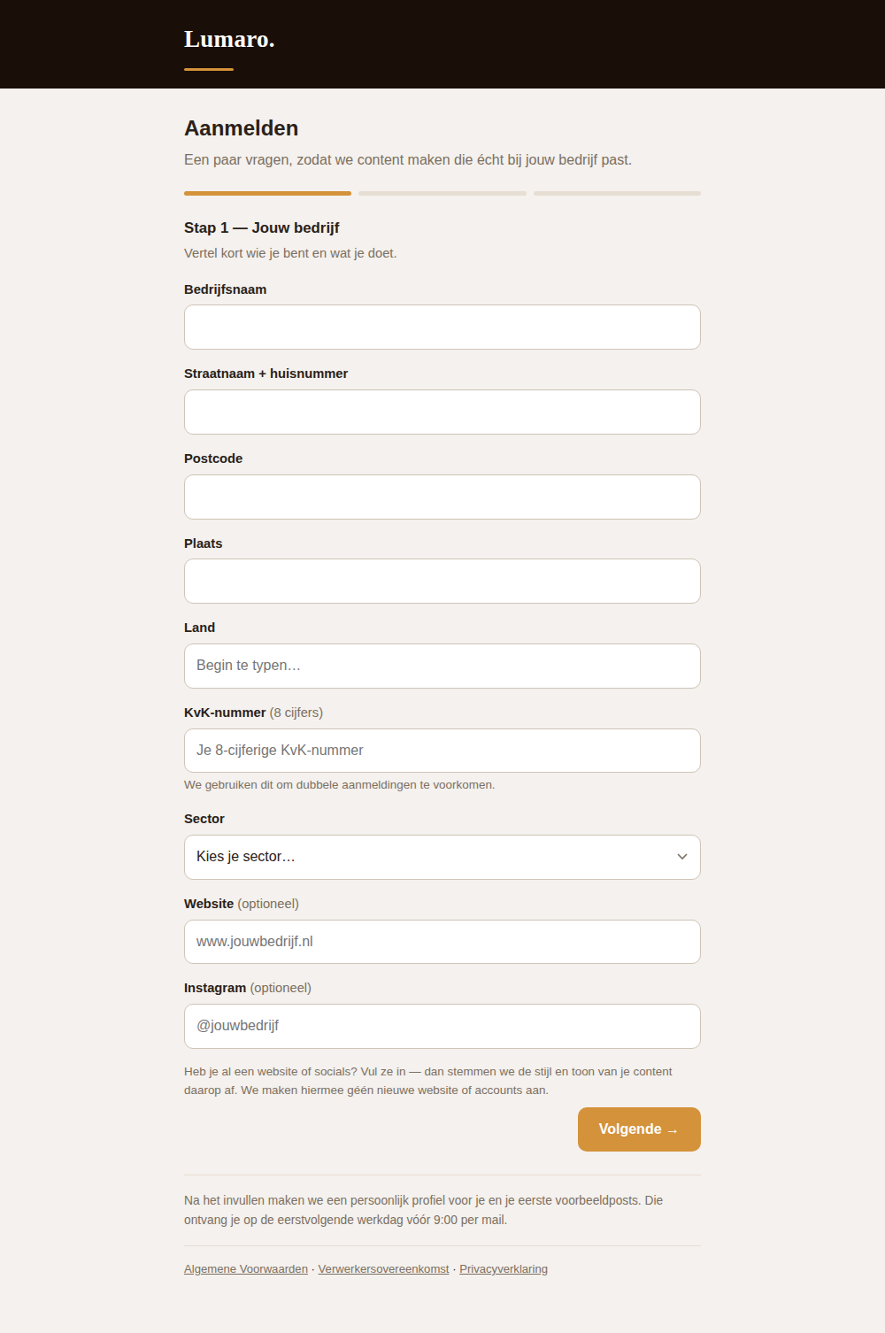885x1333 pixels.
Task: Click the 'Stap 1 — Jouw bedrijf' heading
Action: pos(262,227)
